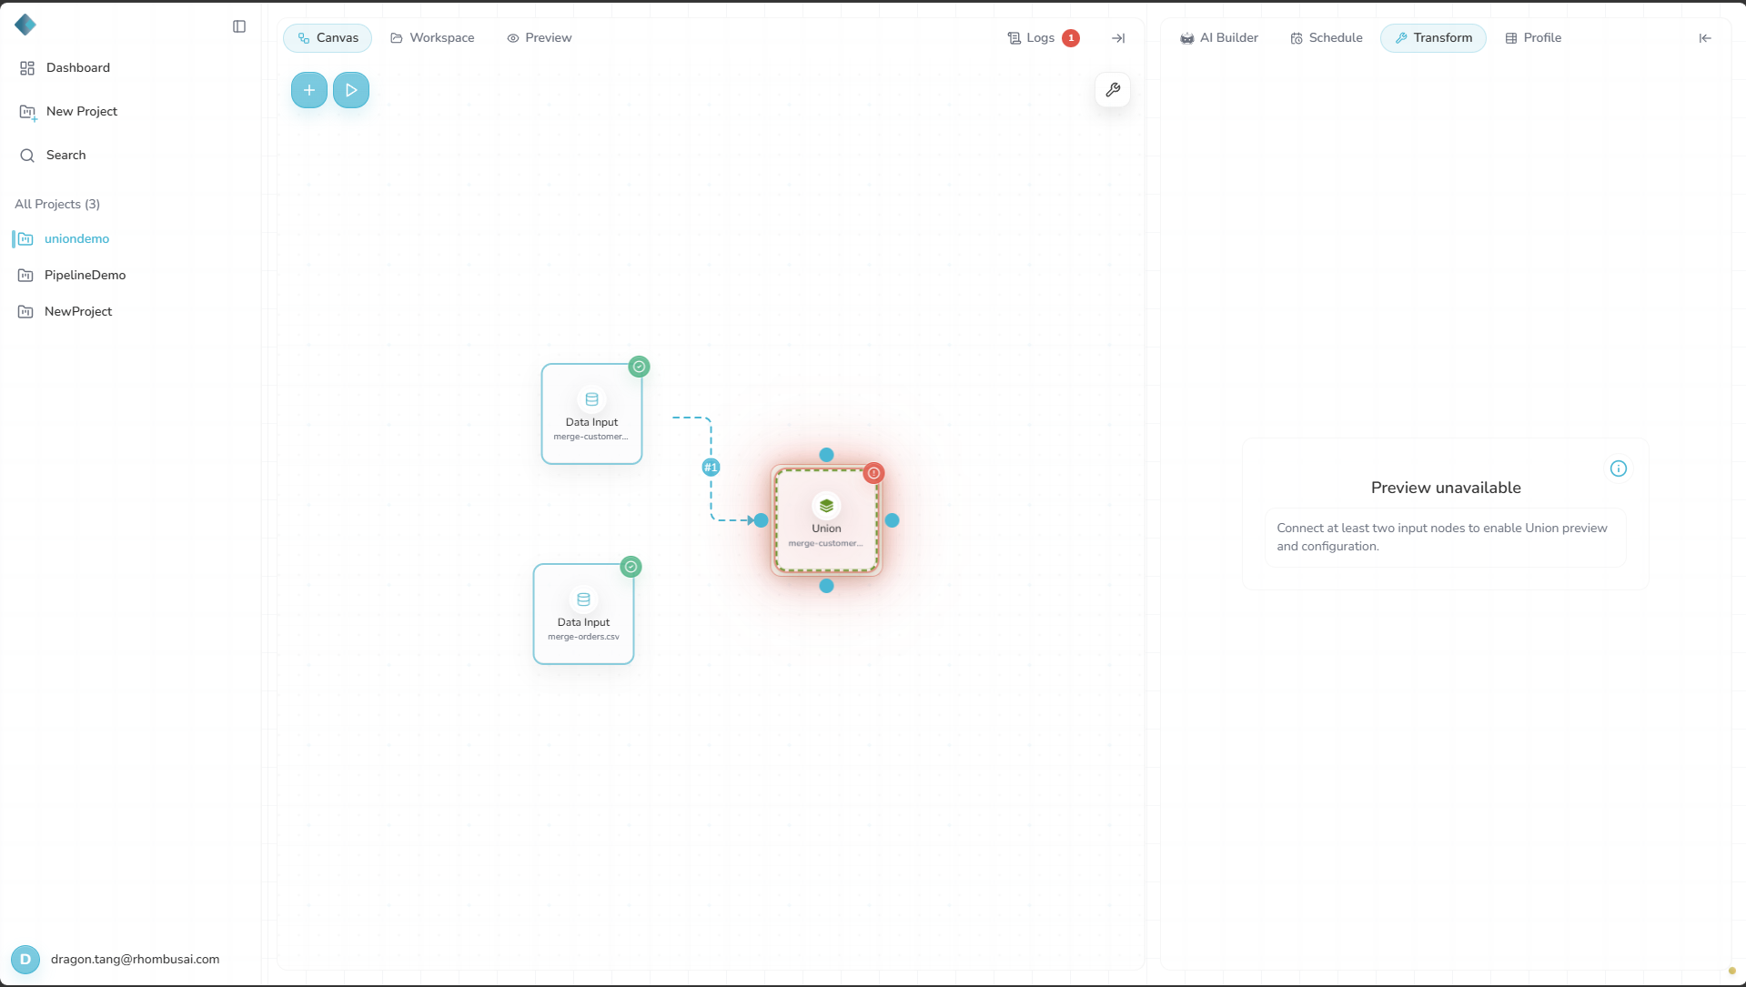Switch to the Workspace tab
This screenshot has height=987, width=1746.
pos(432,37)
